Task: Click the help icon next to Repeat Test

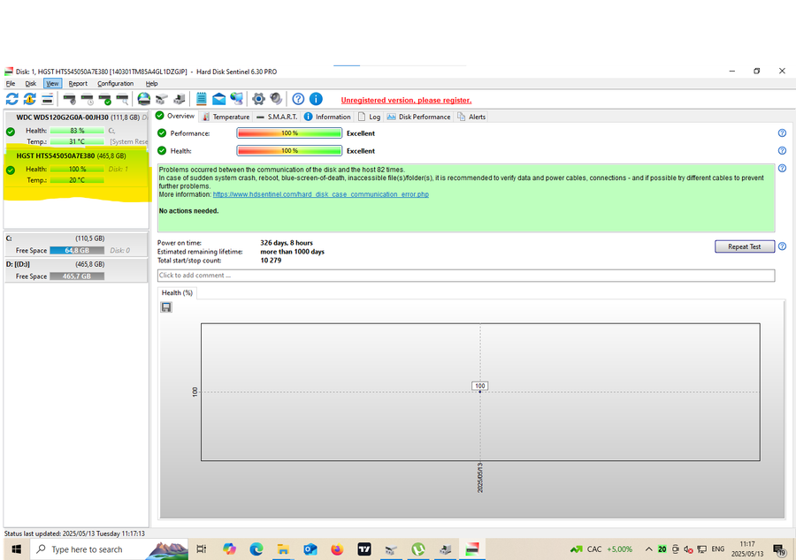Action: pos(782,246)
